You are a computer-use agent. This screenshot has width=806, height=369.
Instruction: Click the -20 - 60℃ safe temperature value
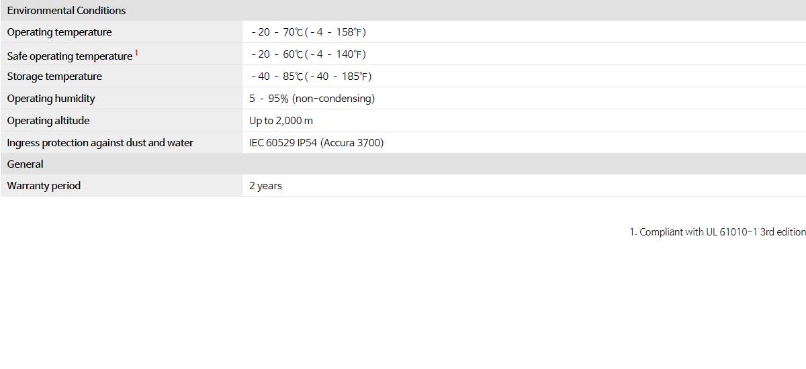point(308,54)
